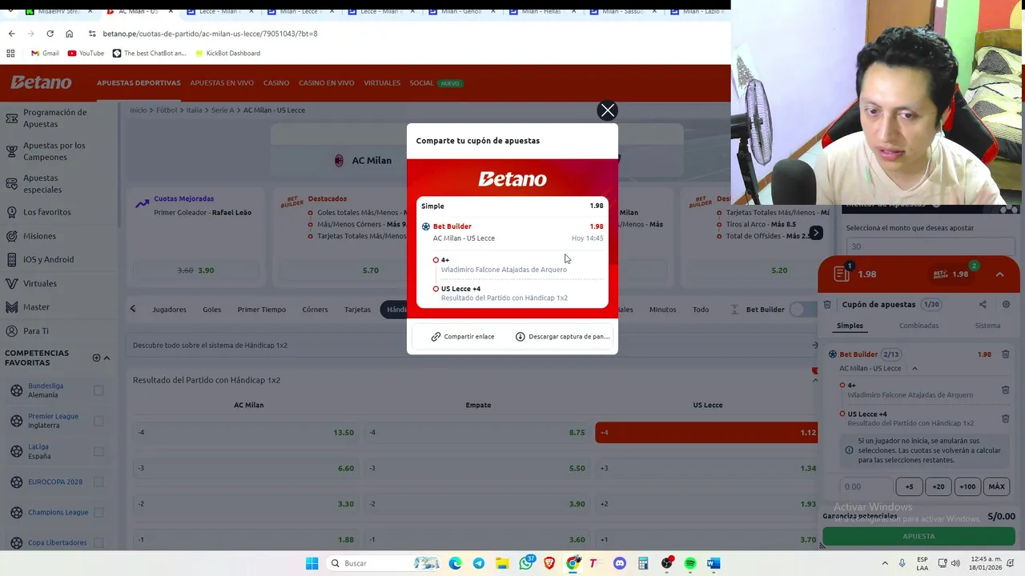1025x576 pixels.
Task: Open Apuestas especiales in sidebar
Action: [42, 184]
